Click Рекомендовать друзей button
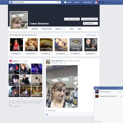123x123 pixels. [x=90, y=19]
